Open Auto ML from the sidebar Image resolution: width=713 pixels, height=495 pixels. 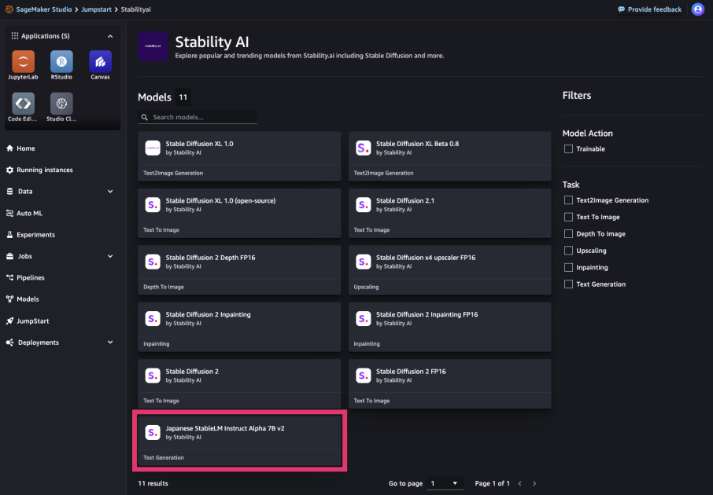click(31, 213)
